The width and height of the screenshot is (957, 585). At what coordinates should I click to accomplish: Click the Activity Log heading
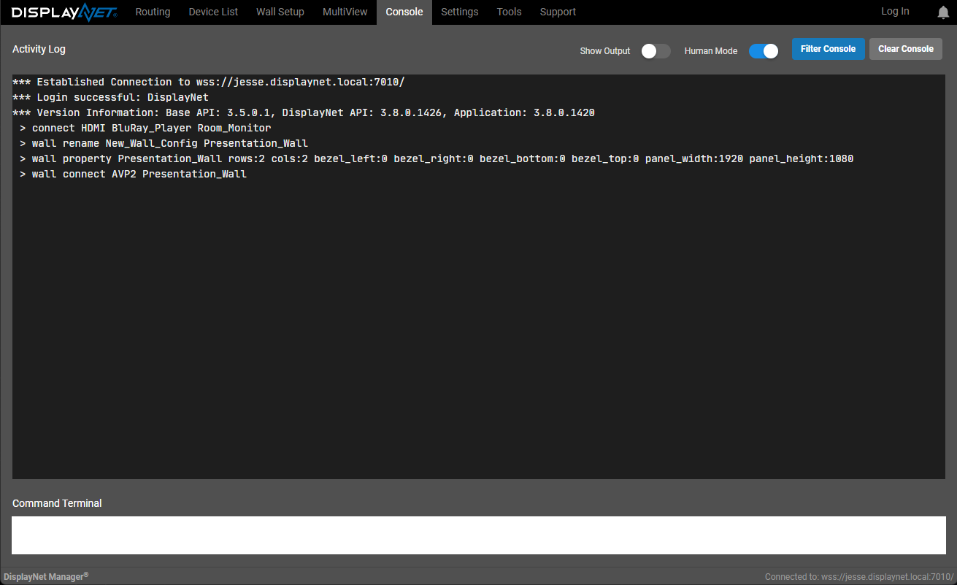pos(39,49)
